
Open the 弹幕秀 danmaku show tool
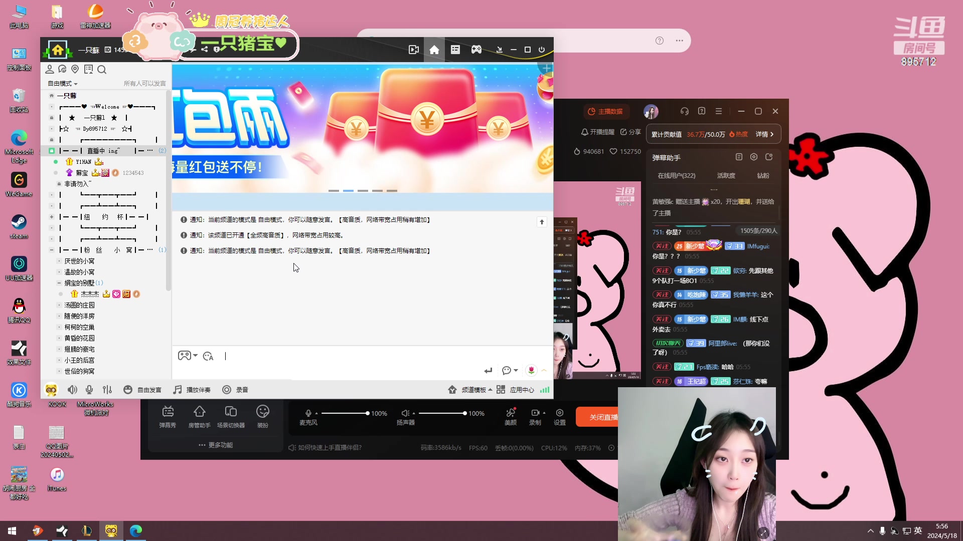pos(168,416)
